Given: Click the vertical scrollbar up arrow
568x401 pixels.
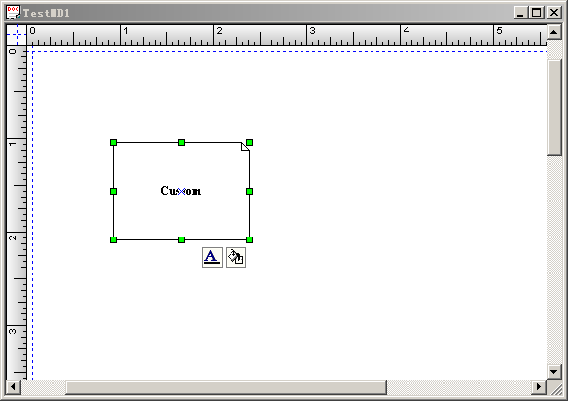Looking at the screenshot, I should click(x=553, y=33).
